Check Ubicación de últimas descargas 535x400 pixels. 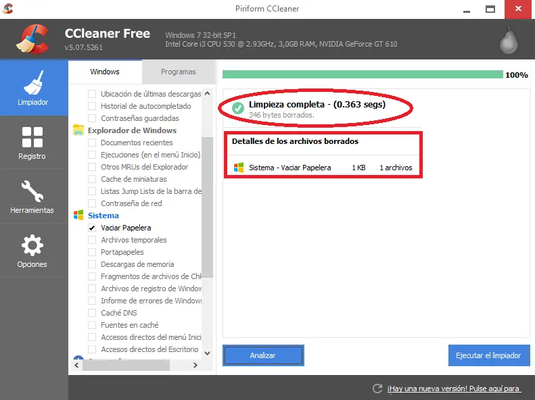tap(92, 94)
